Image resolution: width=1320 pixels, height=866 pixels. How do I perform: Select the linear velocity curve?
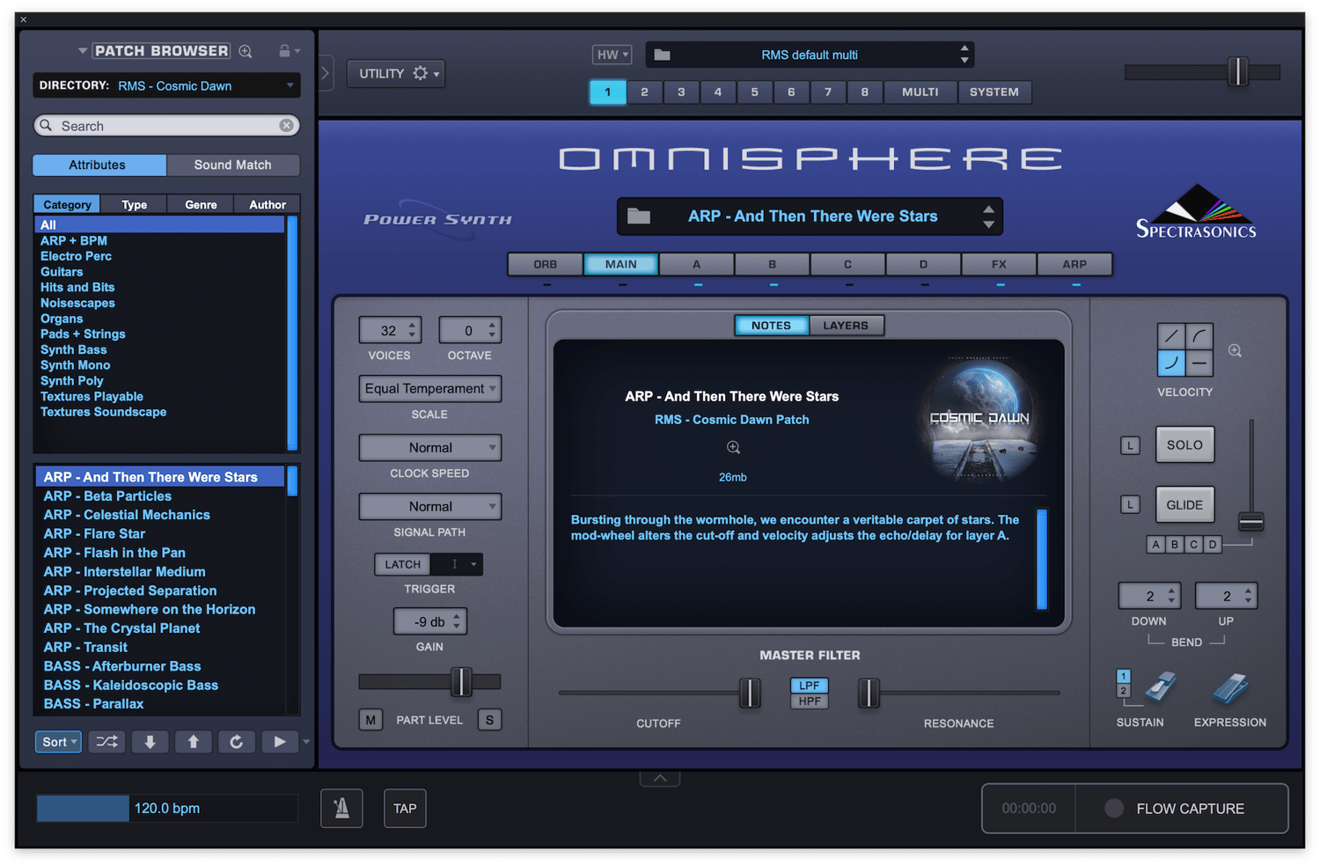[x=1171, y=336]
